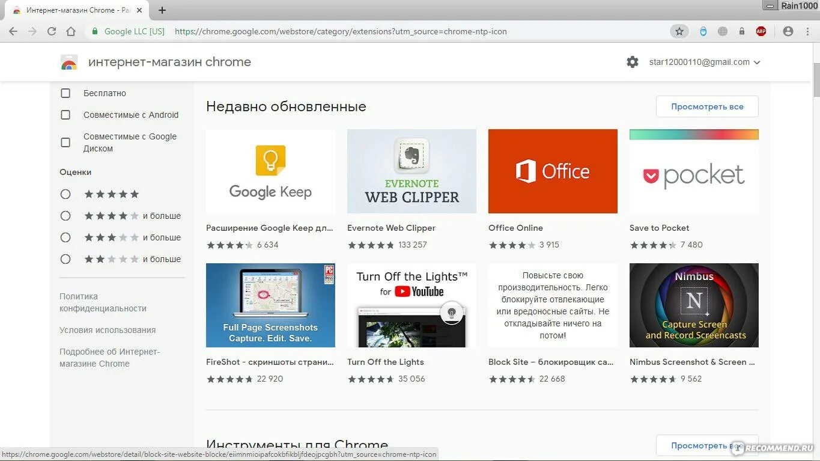This screenshot has width=820, height=461.
Task: Open the Office Online tile
Action: tap(553, 171)
